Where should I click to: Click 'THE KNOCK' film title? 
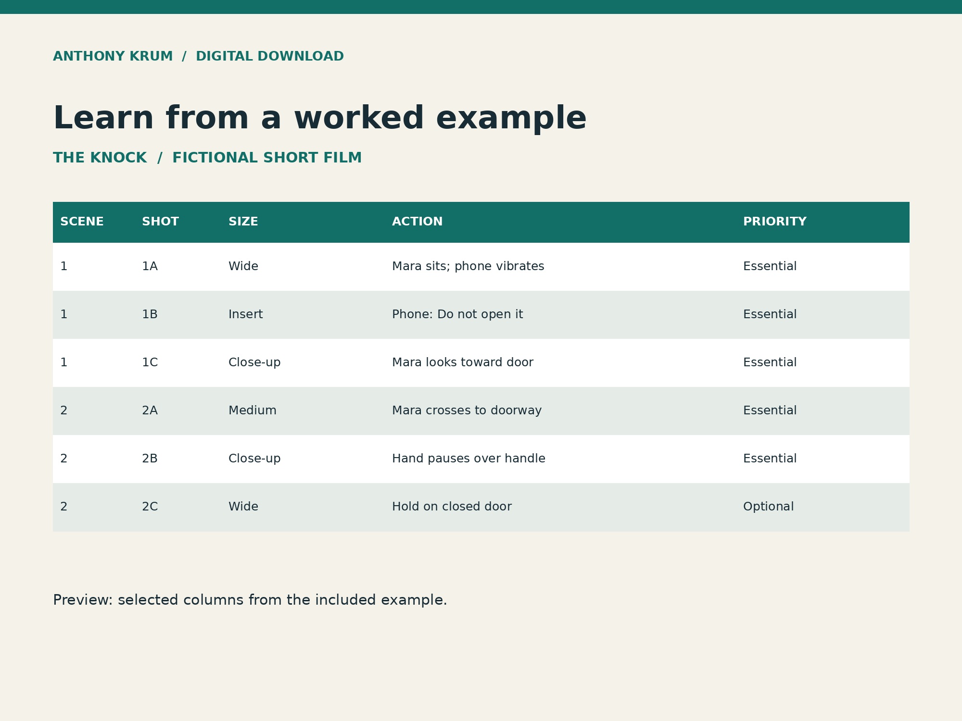100,158
